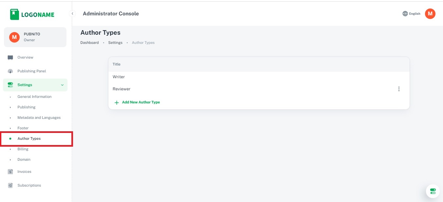Collapse the Settings menu chevron
This screenshot has height=202, width=443.
[x=62, y=85]
